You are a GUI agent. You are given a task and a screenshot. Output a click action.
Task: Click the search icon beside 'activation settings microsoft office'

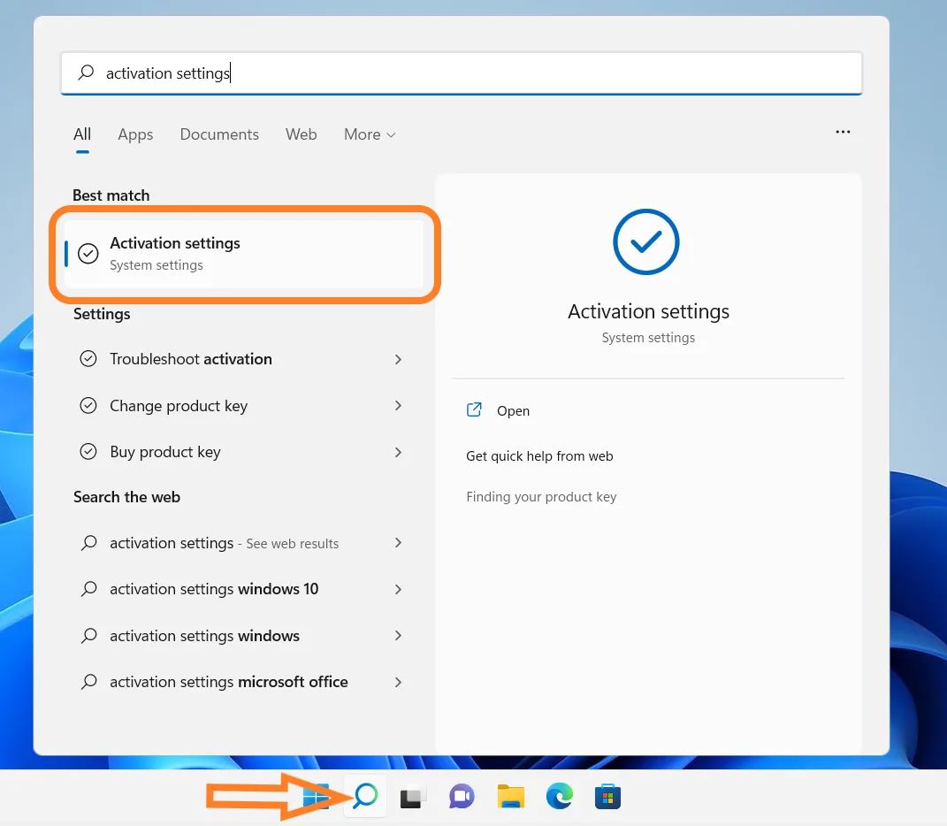click(x=88, y=682)
